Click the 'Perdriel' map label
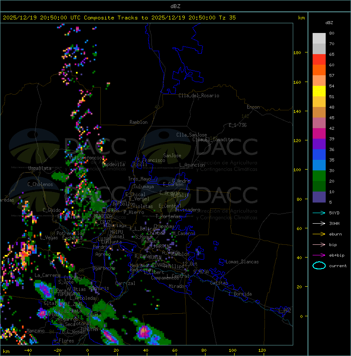The image size is (351, 356). pos(103,246)
